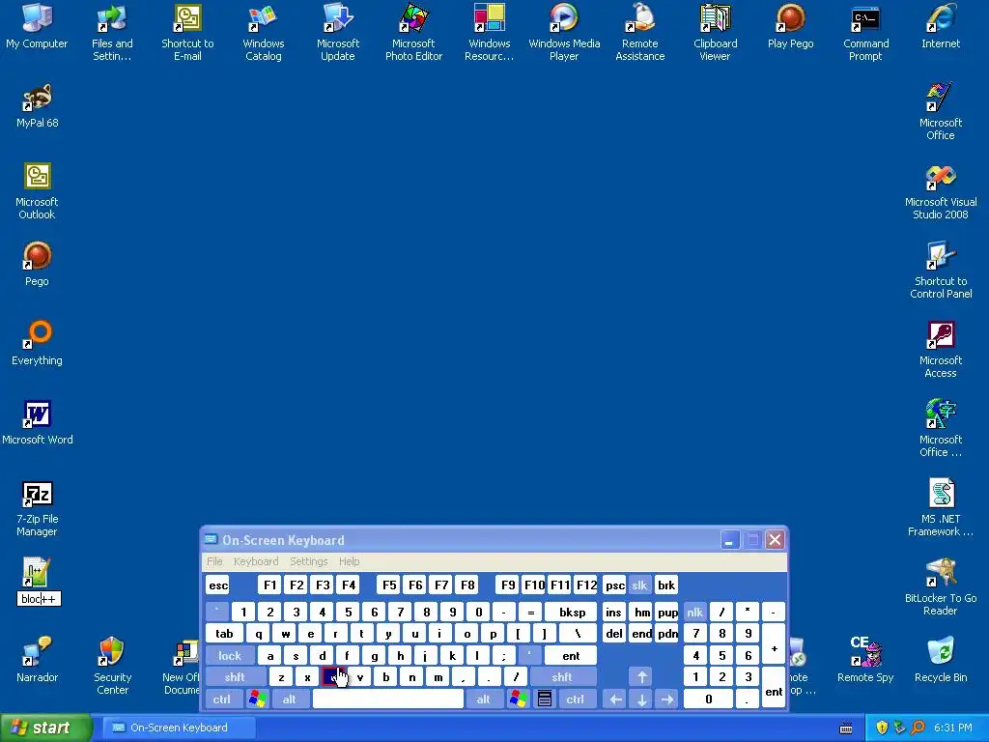
Task: Select the Microsoft Photo Editor icon
Action: coord(413,32)
